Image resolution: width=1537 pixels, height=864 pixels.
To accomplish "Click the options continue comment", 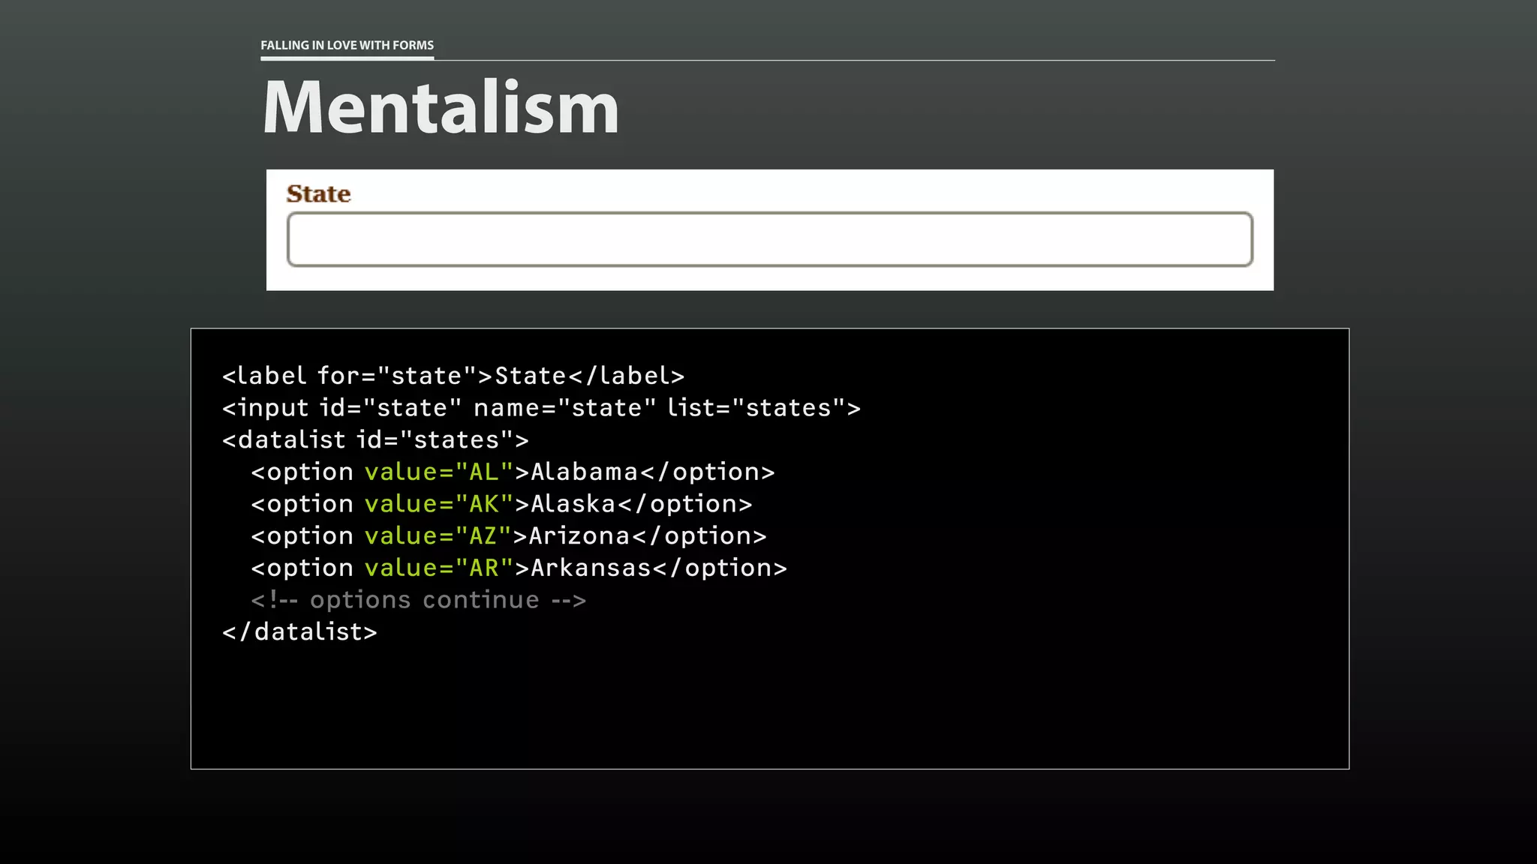I will [x=418, y=600].
